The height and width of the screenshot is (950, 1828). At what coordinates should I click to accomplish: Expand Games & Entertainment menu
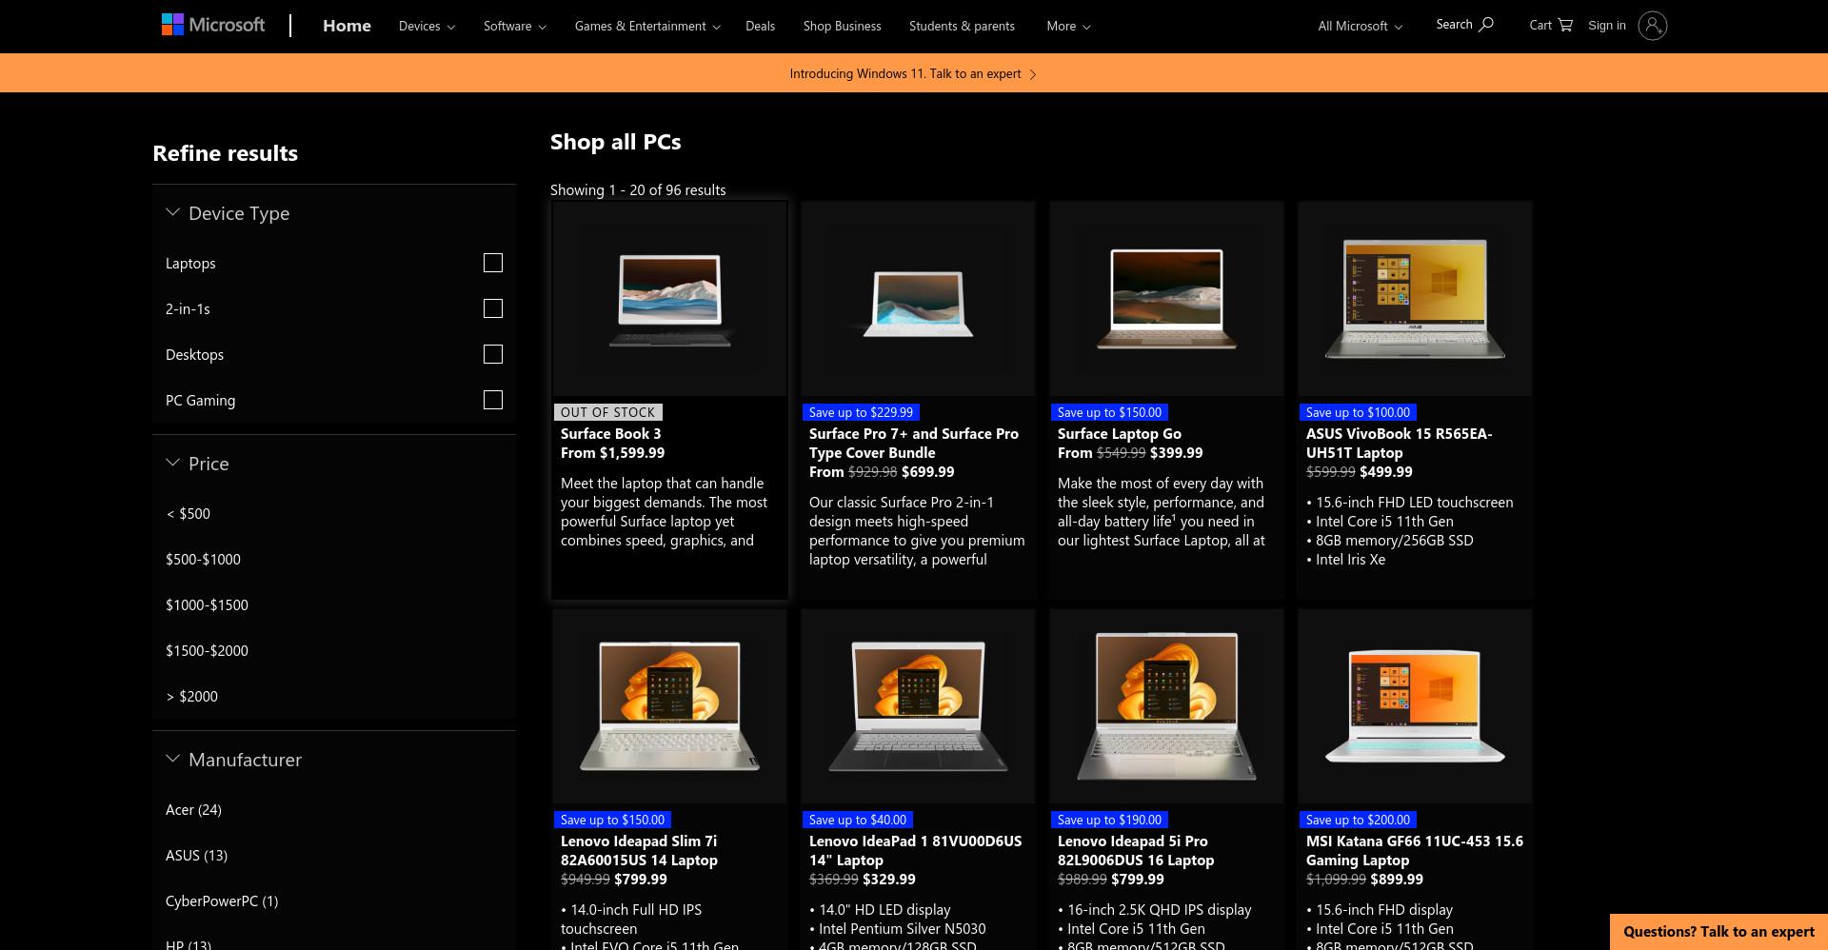647,26
